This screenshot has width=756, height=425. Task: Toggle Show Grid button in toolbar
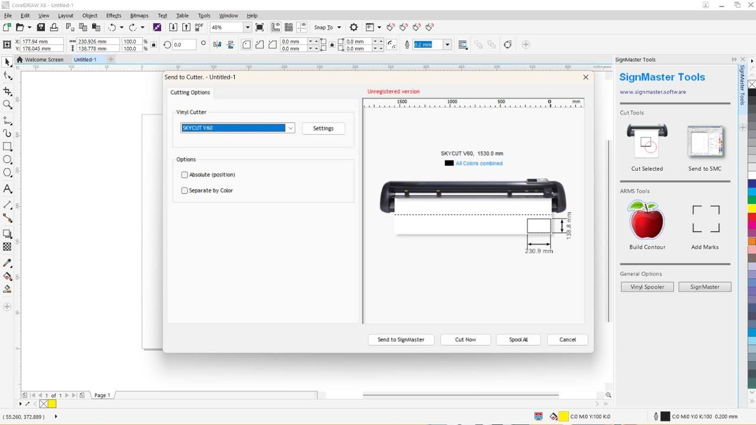tap(289, 27)
